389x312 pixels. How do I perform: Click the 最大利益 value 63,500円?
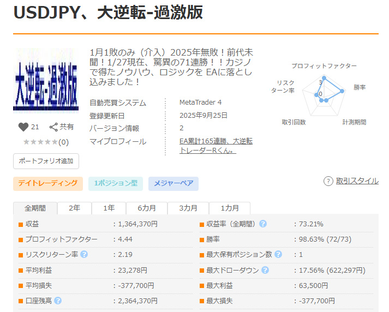coord(313,285)
